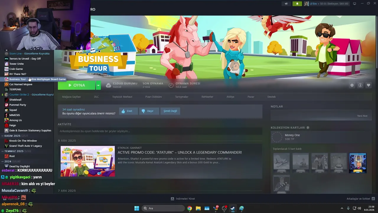Click Steam icon in the taskbar
The image size is (378, 213).
(x=233, y=208)
